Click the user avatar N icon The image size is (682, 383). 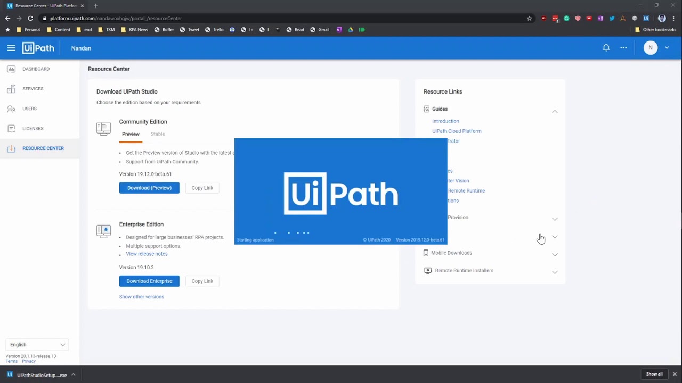coord(650,48)
